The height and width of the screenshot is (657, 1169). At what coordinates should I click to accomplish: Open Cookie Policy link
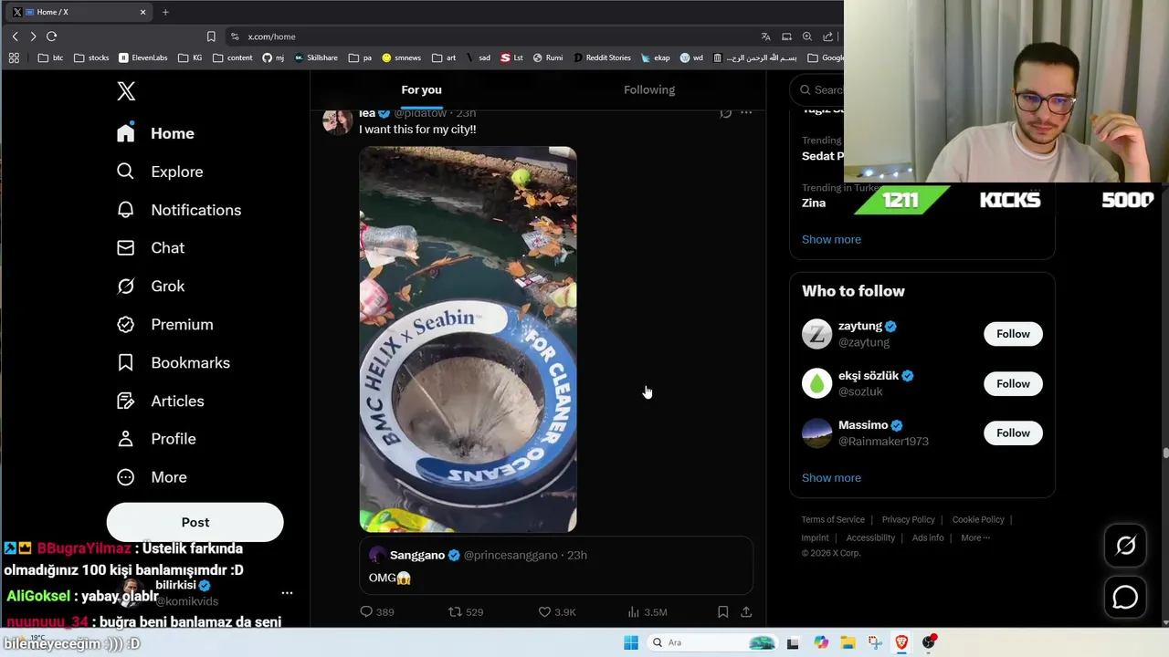[x=978, y=519]
